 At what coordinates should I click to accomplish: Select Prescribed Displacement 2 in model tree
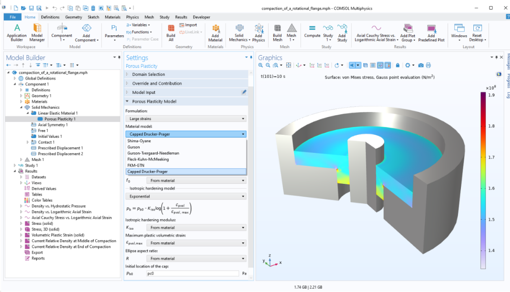pos(60,154)
